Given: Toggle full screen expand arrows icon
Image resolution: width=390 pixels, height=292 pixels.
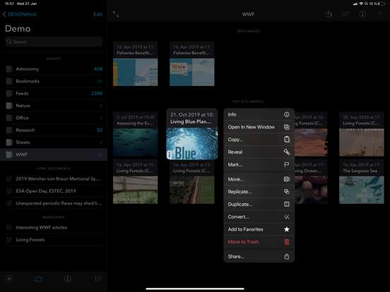Looking at the screenshot, I should (116, 14).
